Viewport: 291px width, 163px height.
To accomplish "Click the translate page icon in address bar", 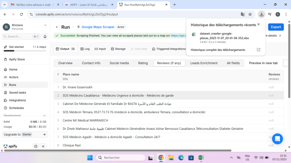I will coord(242,14).
